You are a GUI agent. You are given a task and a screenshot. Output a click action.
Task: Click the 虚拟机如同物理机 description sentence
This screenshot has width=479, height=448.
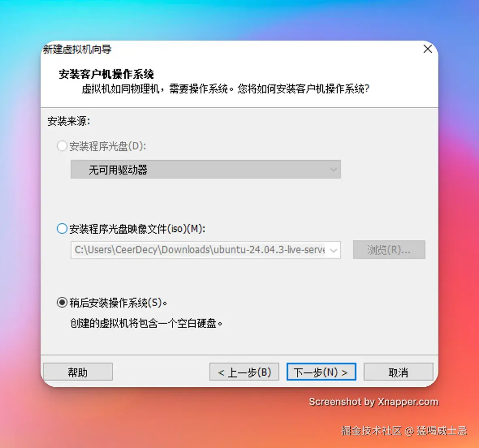tap(225, 89)
